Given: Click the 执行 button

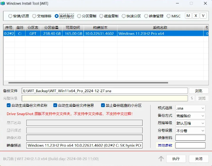Looking at the screenshot, I should [x=176, y=158].
